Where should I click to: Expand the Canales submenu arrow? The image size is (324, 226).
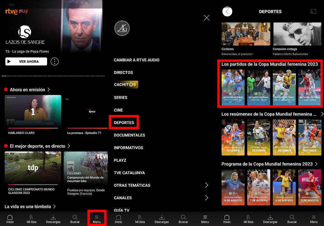tap(206, 198)
